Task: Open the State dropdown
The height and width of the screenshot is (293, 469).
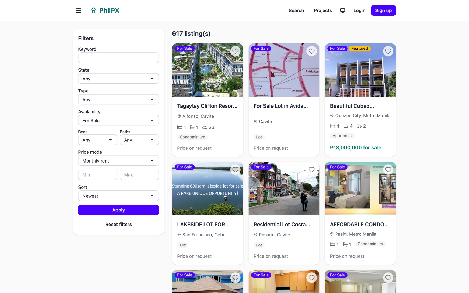Action: coord(119,79)
